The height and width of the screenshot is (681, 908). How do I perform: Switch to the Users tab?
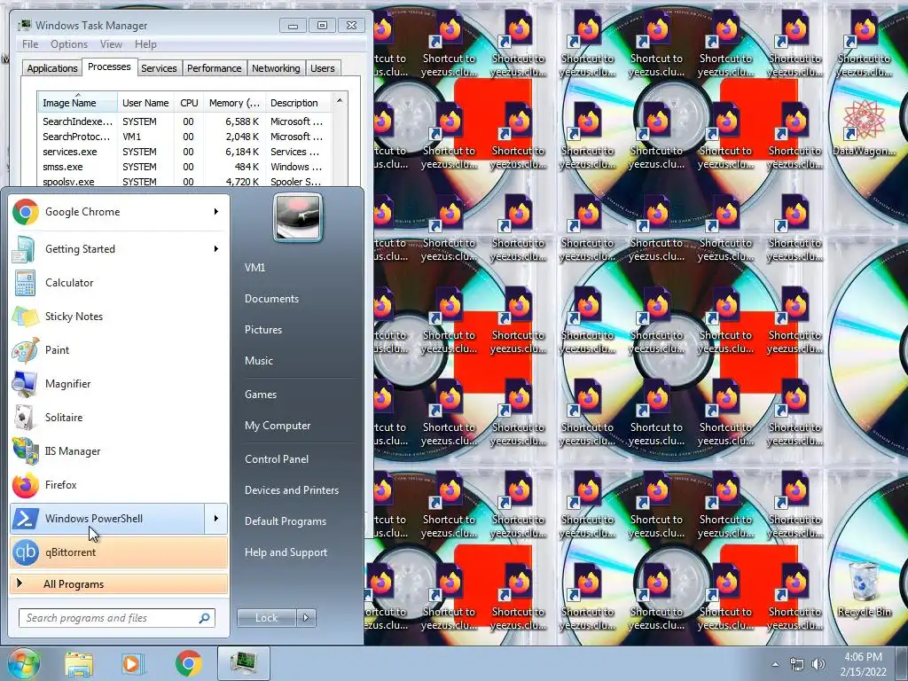323,68
